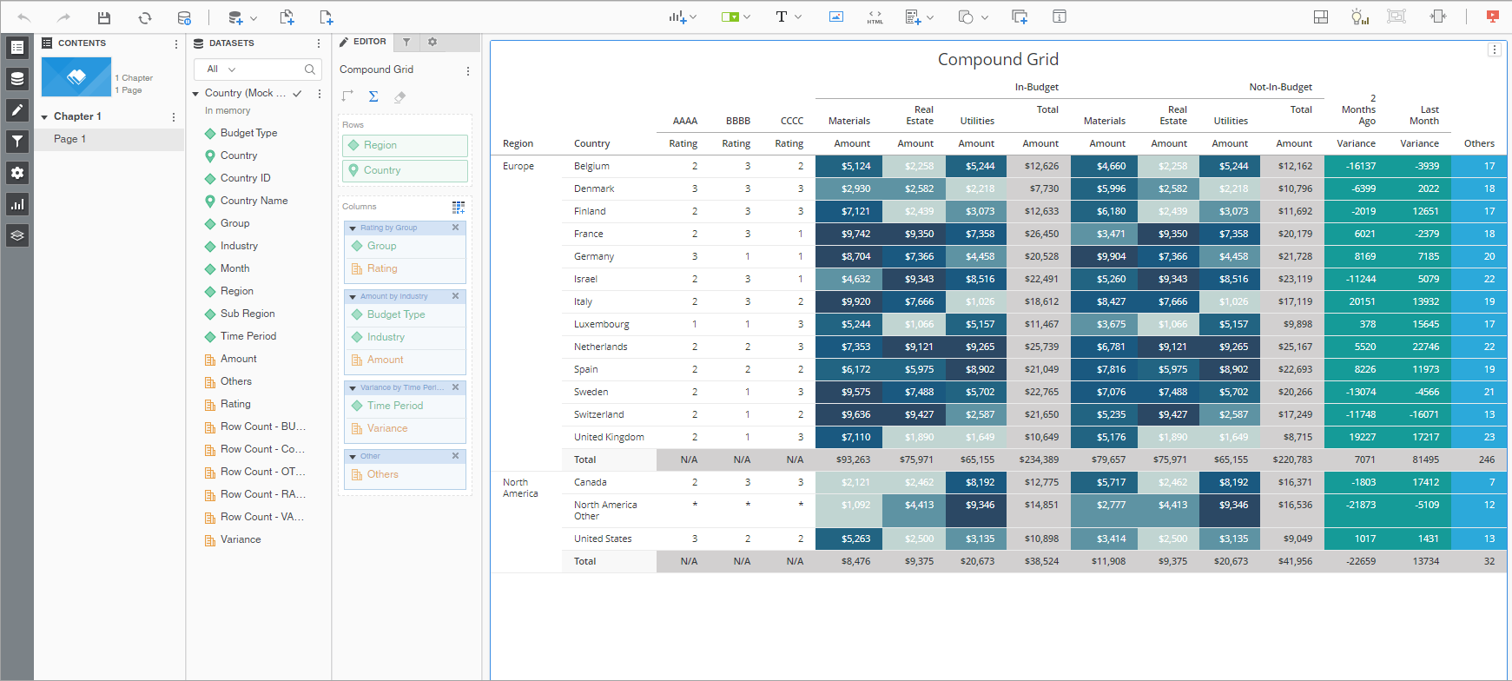
Task: Open the Layers panel in left sidebar
Action: pyautogui.click(x=17, y=235)
